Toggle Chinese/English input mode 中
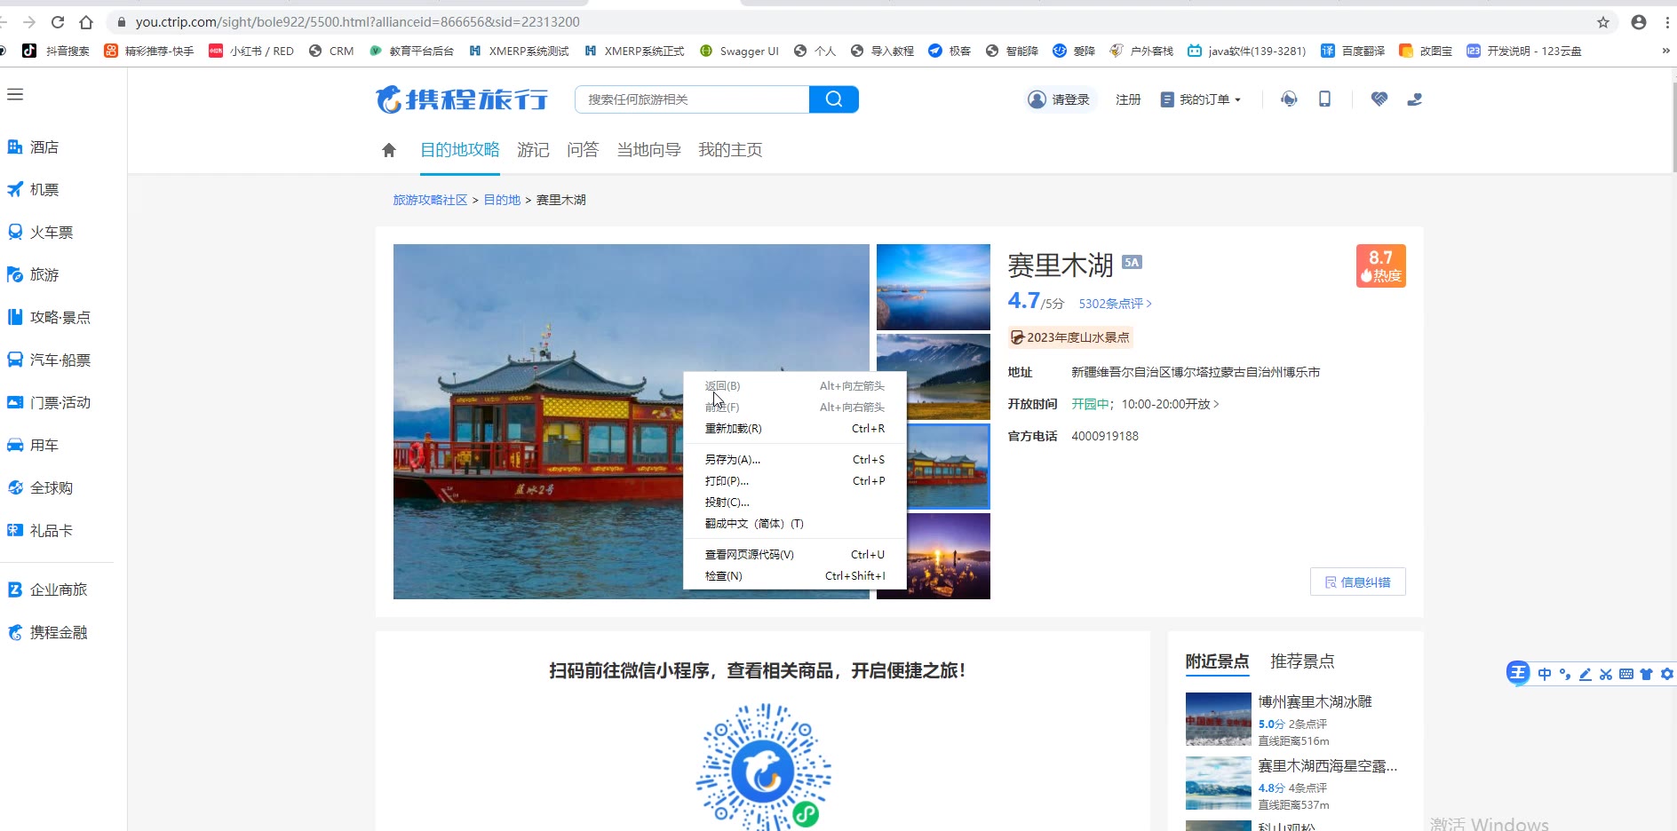 pos(1545,674)
